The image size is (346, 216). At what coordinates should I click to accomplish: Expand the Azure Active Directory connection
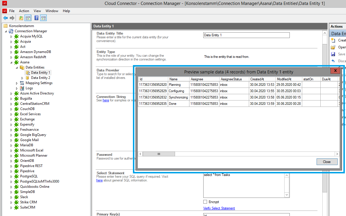click(12, 93)
